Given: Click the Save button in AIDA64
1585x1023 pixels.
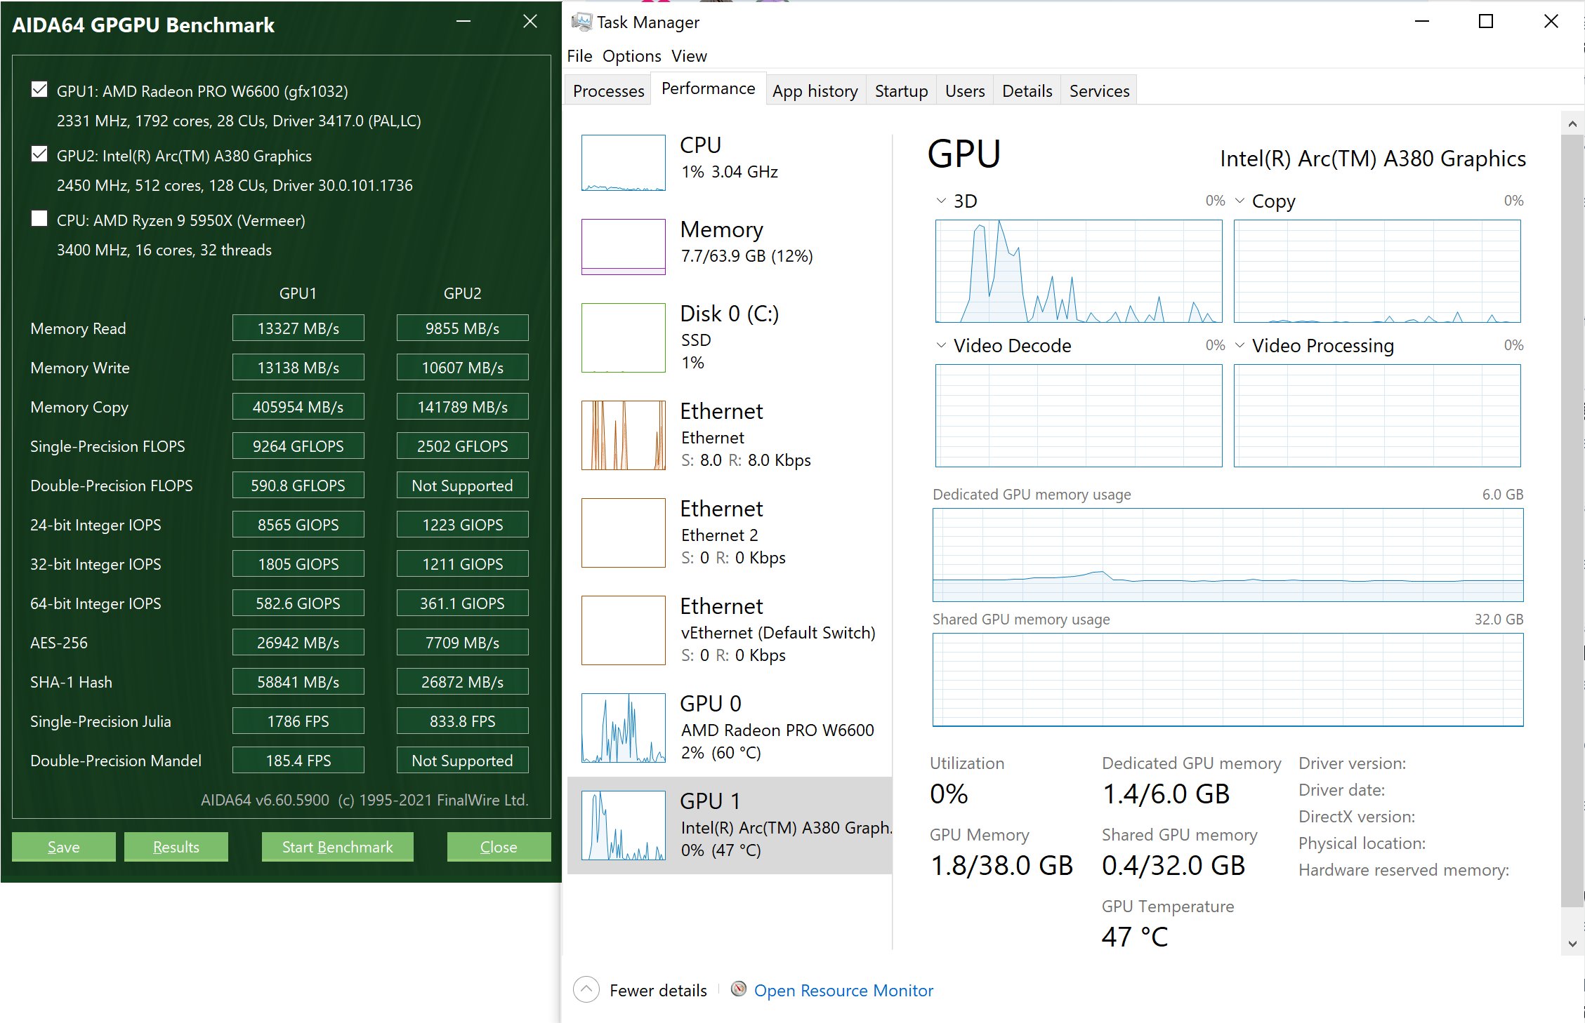Looking at the screenshot, I should click(64, 846).
